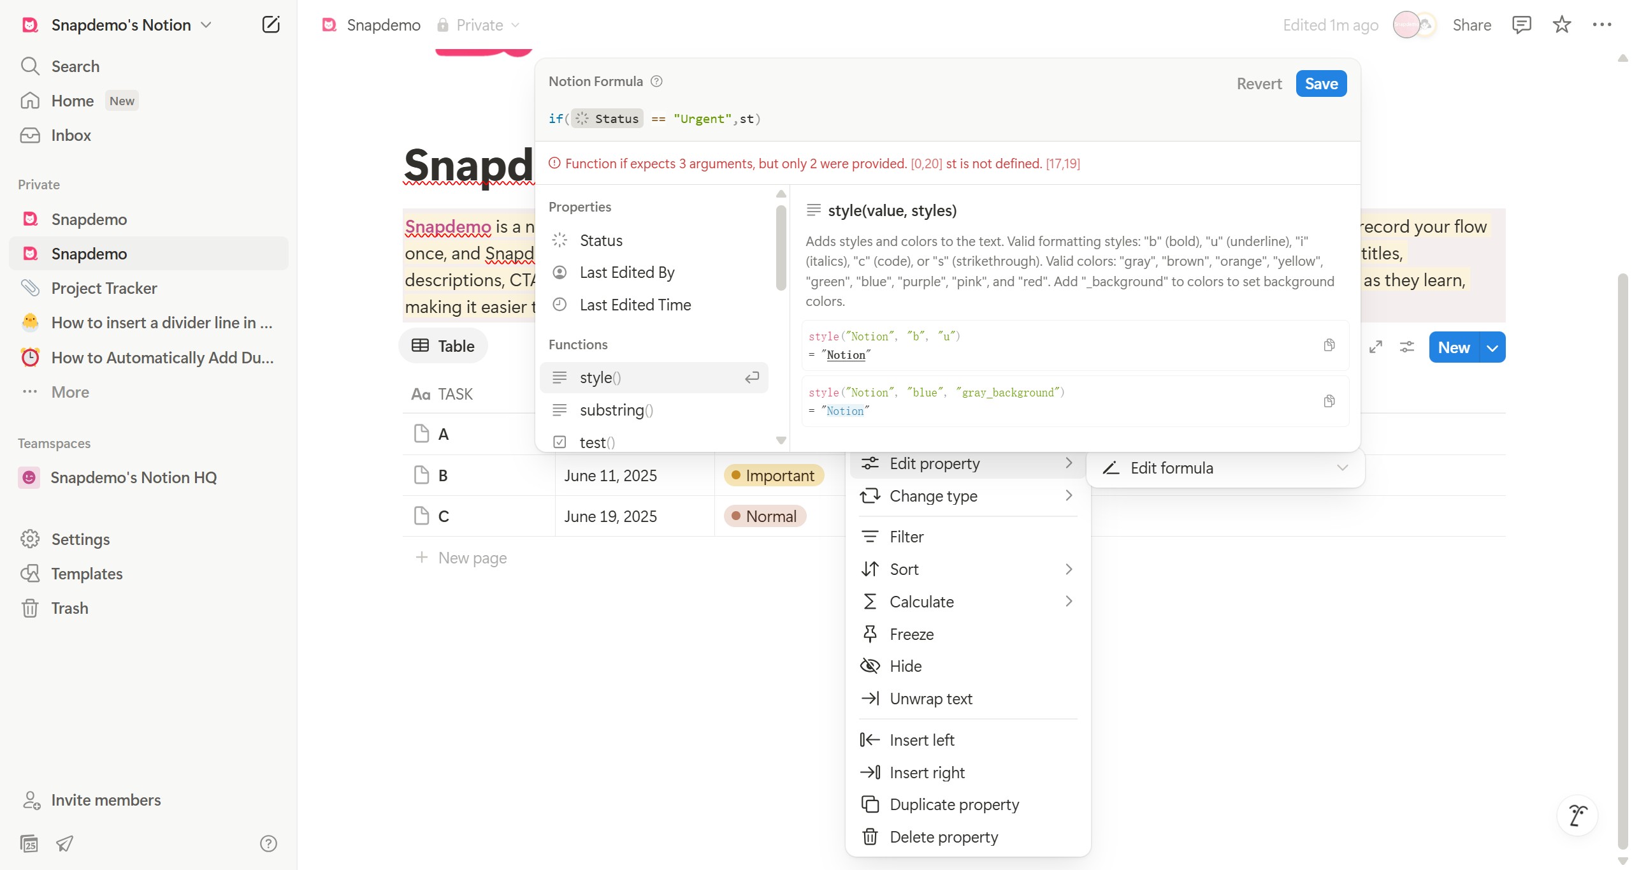Screen dimensions: 1632x870
Task: Click the page vertical scrollbar
Action: (1622, 561)
